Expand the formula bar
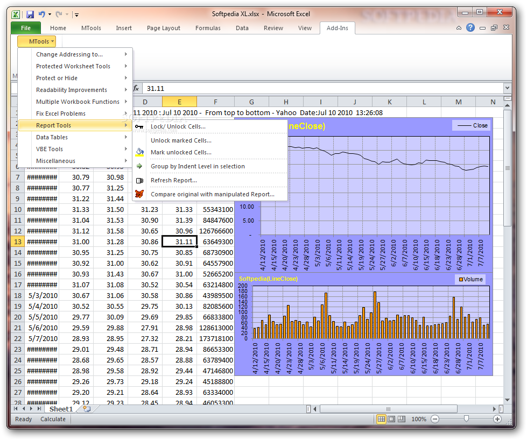Viewport: 527px width, 440px height. tap(507, 88)
